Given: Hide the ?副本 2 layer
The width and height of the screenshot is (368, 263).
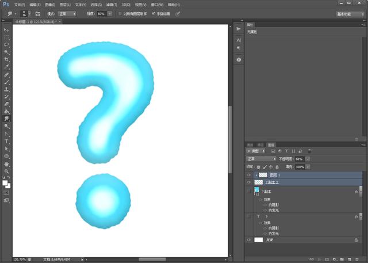Looking at the screenshot, I should pos(248,182).
